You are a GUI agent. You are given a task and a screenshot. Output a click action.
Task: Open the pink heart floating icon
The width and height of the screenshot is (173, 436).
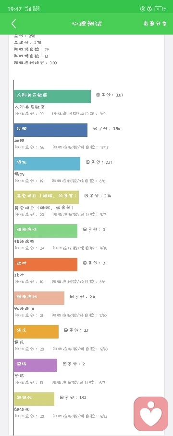click(151, 414)
